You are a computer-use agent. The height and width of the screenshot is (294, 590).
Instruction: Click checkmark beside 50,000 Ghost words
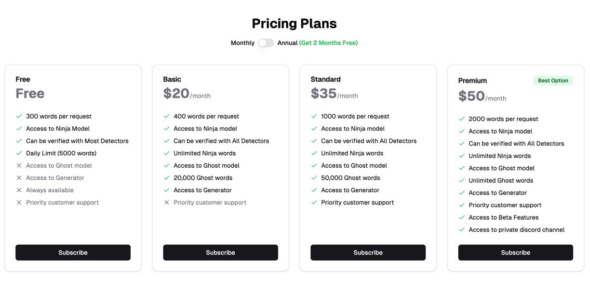pos(314,178)
